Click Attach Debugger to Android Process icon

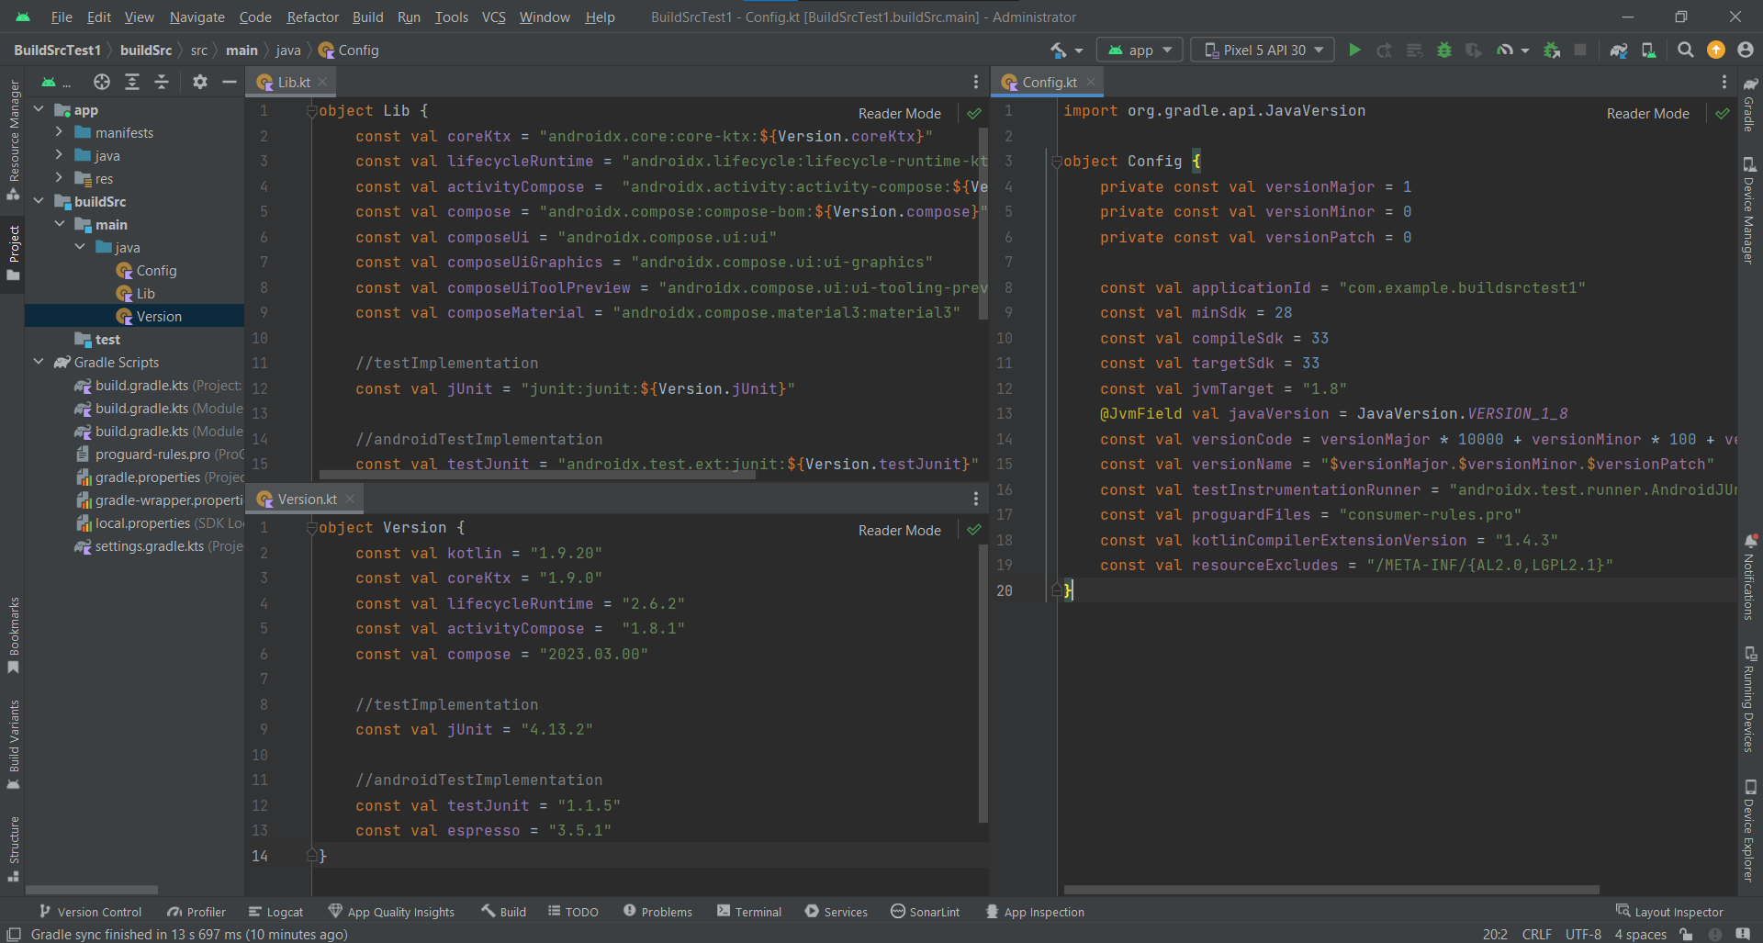click(1552, 50)
